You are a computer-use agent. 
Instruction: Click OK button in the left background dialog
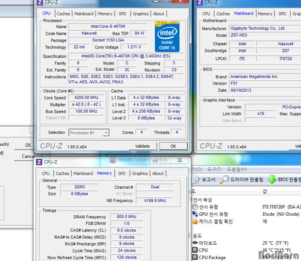tap(23, 145)
